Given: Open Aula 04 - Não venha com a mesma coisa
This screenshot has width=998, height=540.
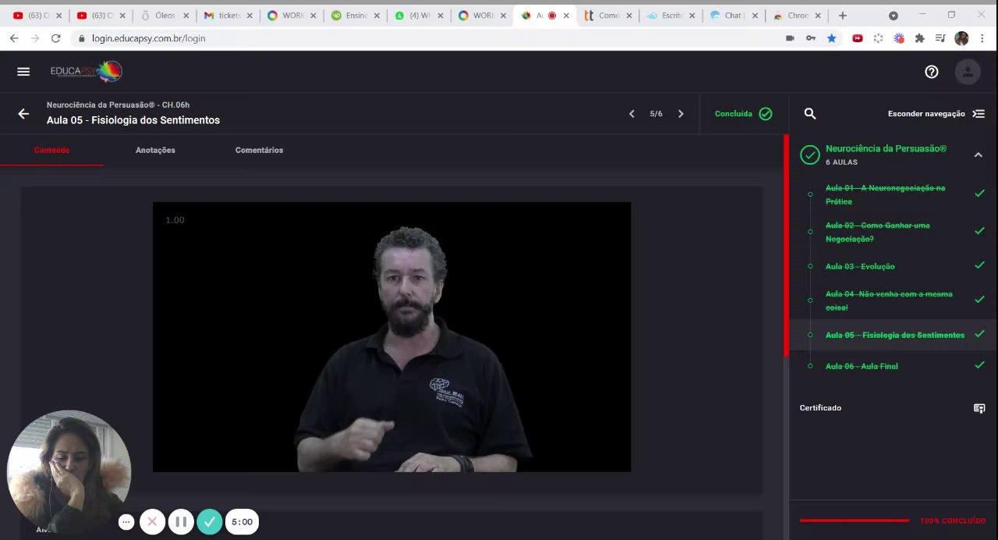Looking at the screenshot, I should tap(889, 300).
